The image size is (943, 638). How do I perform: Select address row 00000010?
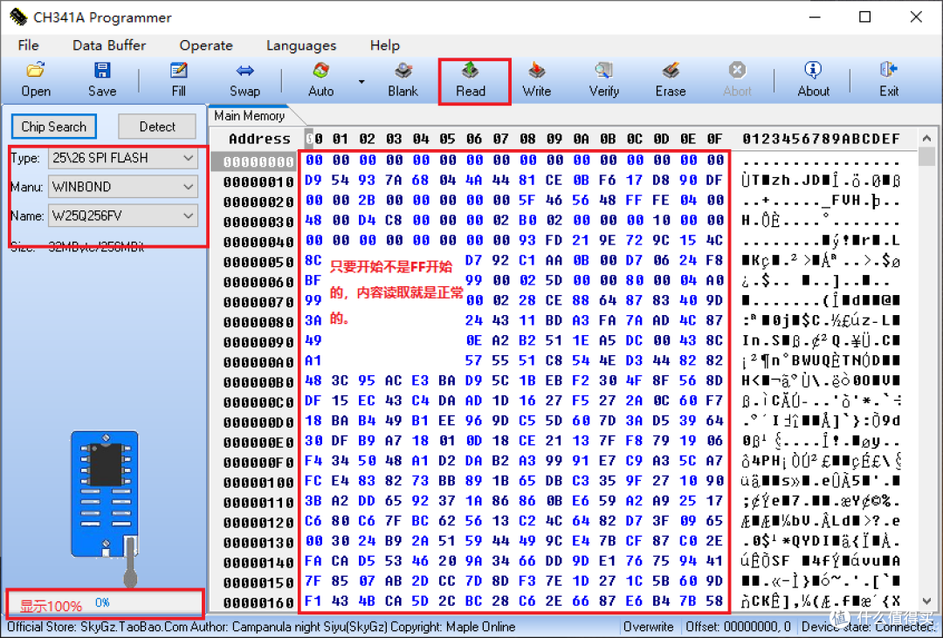point(258,181)
